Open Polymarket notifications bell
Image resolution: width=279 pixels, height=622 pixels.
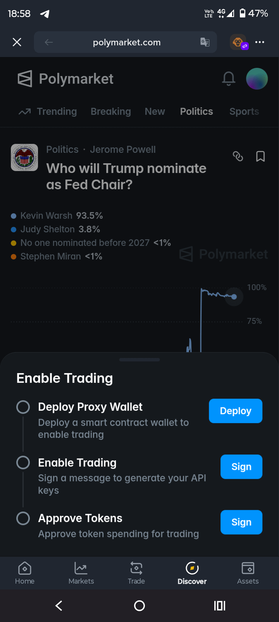click(x=229, y=79)
